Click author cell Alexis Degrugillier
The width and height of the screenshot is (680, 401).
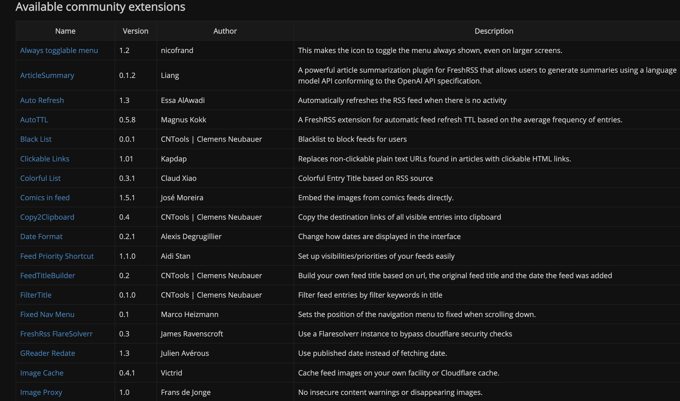pyautogui.click(x=191, y=236)
